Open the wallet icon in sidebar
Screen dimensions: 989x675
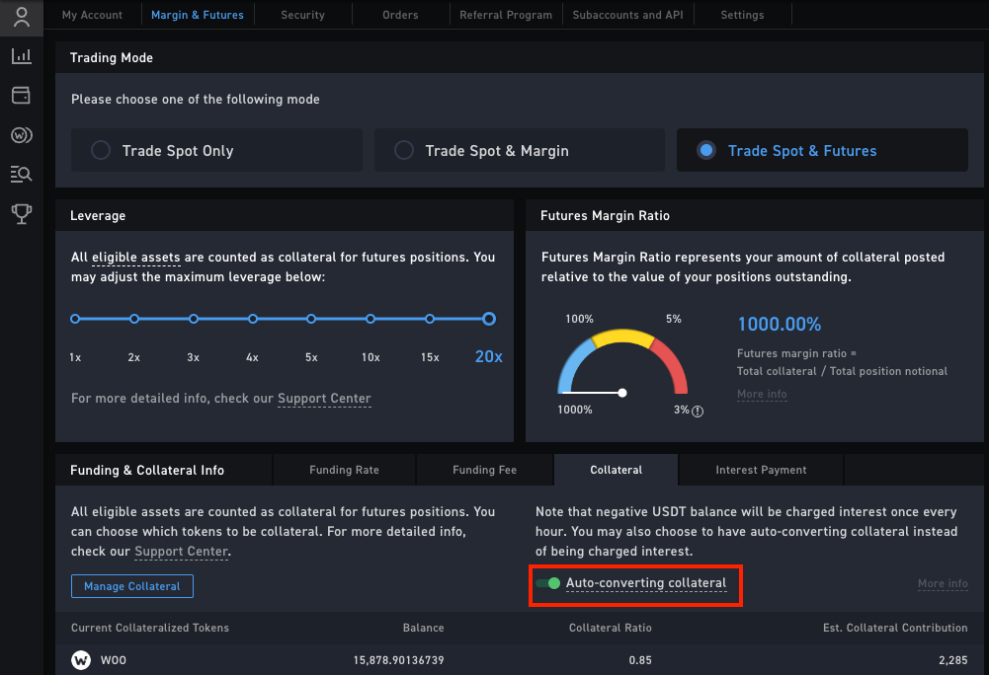pos(22,95)
